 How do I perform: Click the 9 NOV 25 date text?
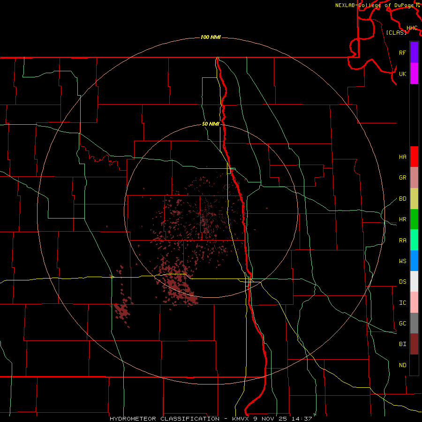(x=271, y=419)
